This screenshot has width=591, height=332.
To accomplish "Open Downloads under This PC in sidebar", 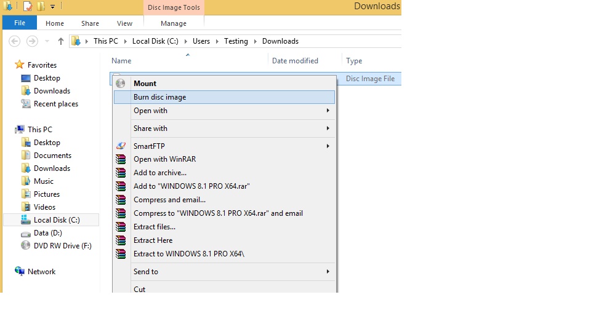I will [52, 168].
